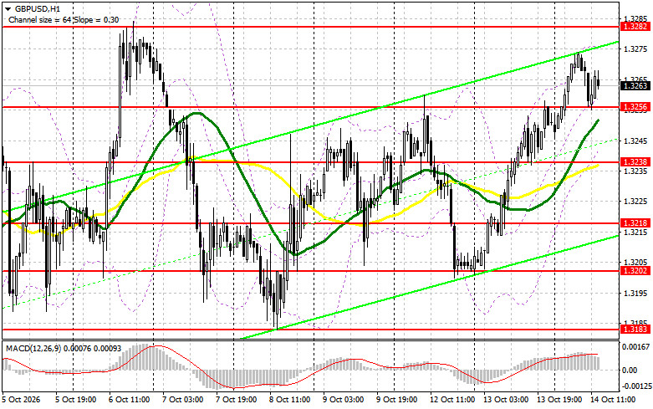653x409 pixels.
Task: Click the 12 Oct 11:00 time label
Action: pyautogui.click(x=452, y=400)
